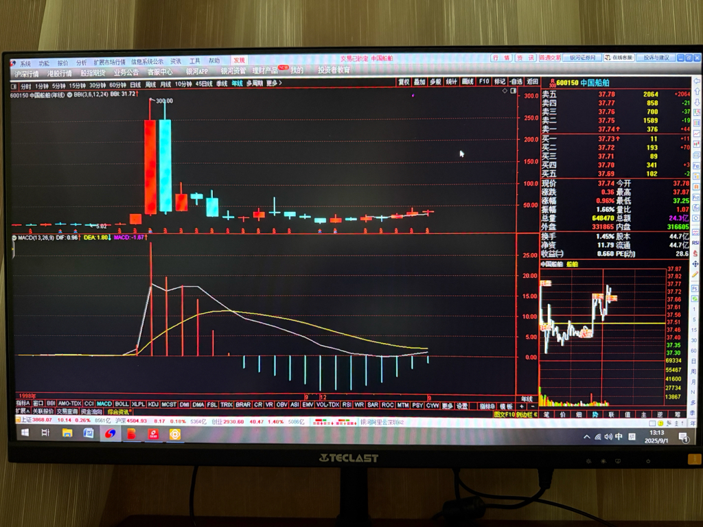This screenshot has height=527, width=703.
Task: Select the AMO-TDX indicator tab
Action: click(69, 403)
